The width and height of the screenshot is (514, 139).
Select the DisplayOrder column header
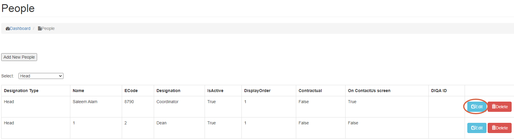coord(257,91)
